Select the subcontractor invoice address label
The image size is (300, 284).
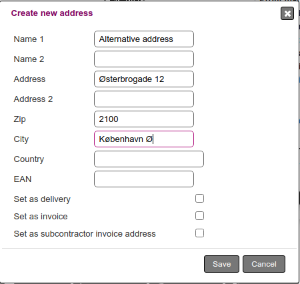point(85,234)
